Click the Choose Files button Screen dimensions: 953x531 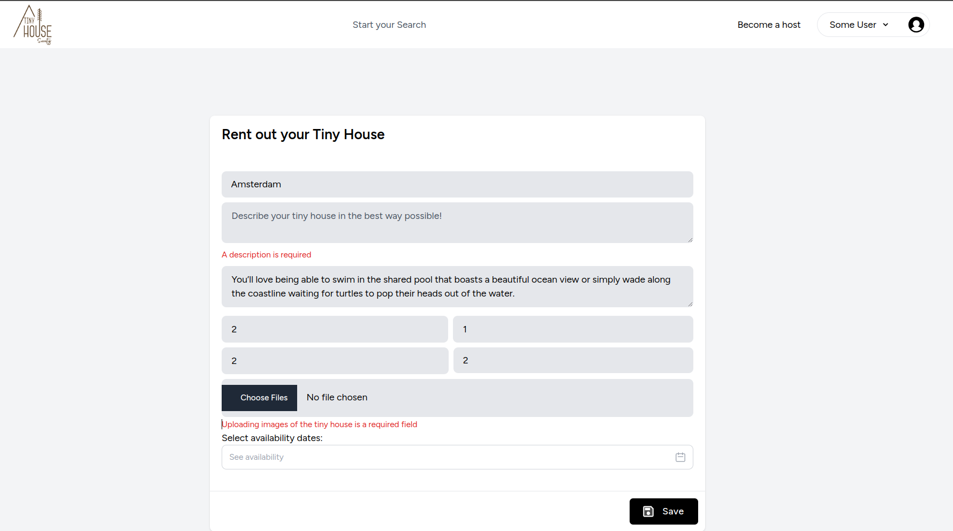point(259,398)
